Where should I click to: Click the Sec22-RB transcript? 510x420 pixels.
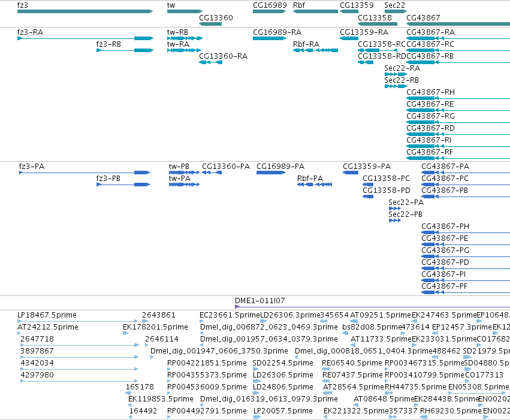click(x=396, y=86)
